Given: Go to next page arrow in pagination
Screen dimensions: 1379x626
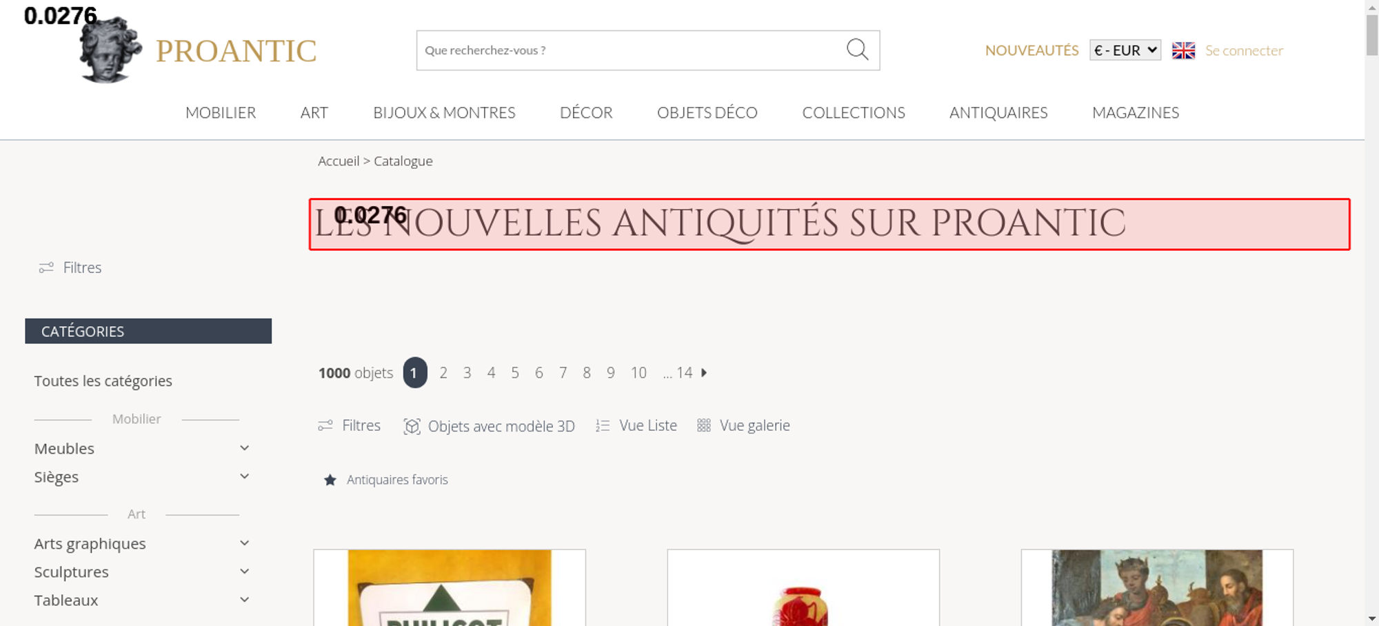Looking at the screenshot, I should [x=704, y=372].
